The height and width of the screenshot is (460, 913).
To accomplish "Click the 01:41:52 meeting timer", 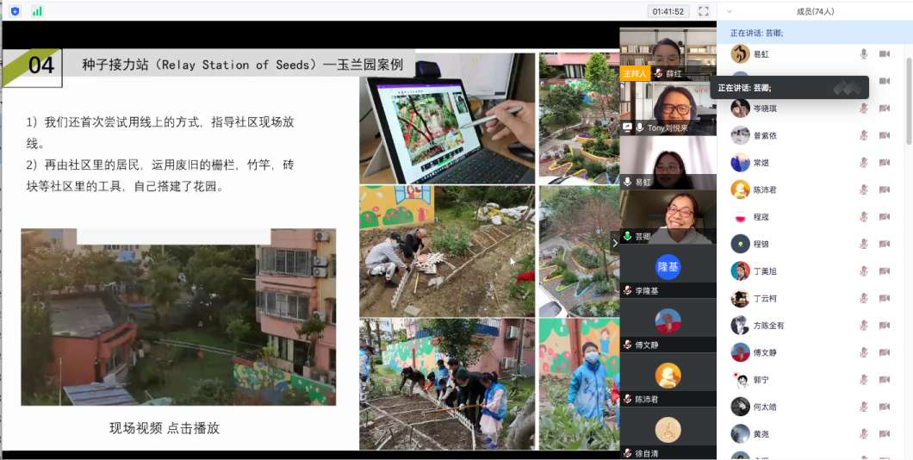I will [x=668, y=11].
